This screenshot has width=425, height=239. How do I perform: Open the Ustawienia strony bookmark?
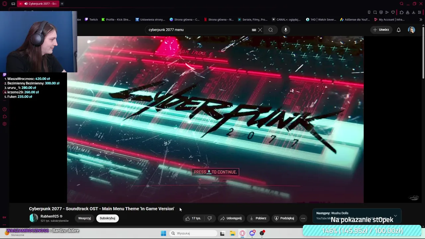coord(150,20)
